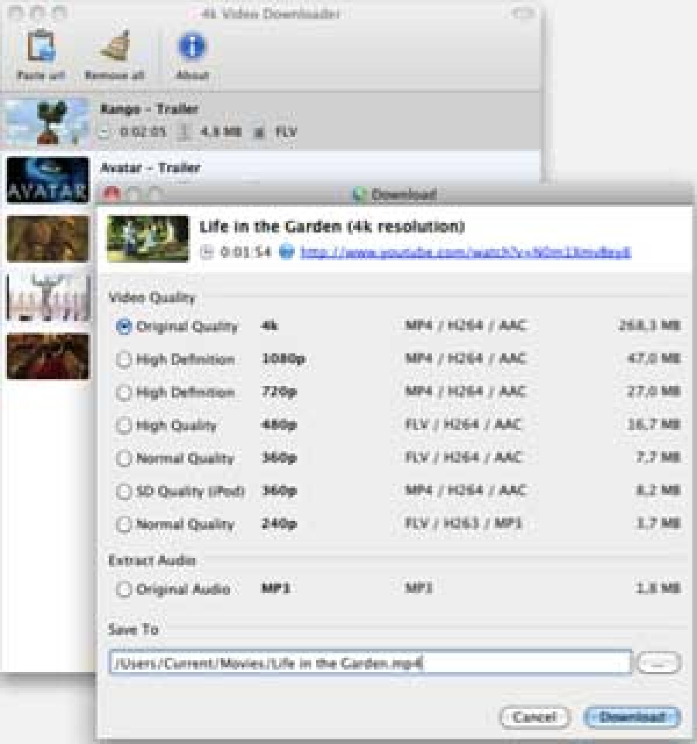Select the third video thumbnail below Avatar
Image resolution: width=697 pixels, height=744 pixels.
pos(48,238)
